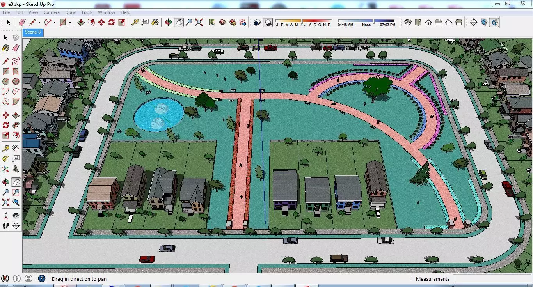Select the Make Component tool
This screenshot has height=287, width=533.
coord(16,38)
